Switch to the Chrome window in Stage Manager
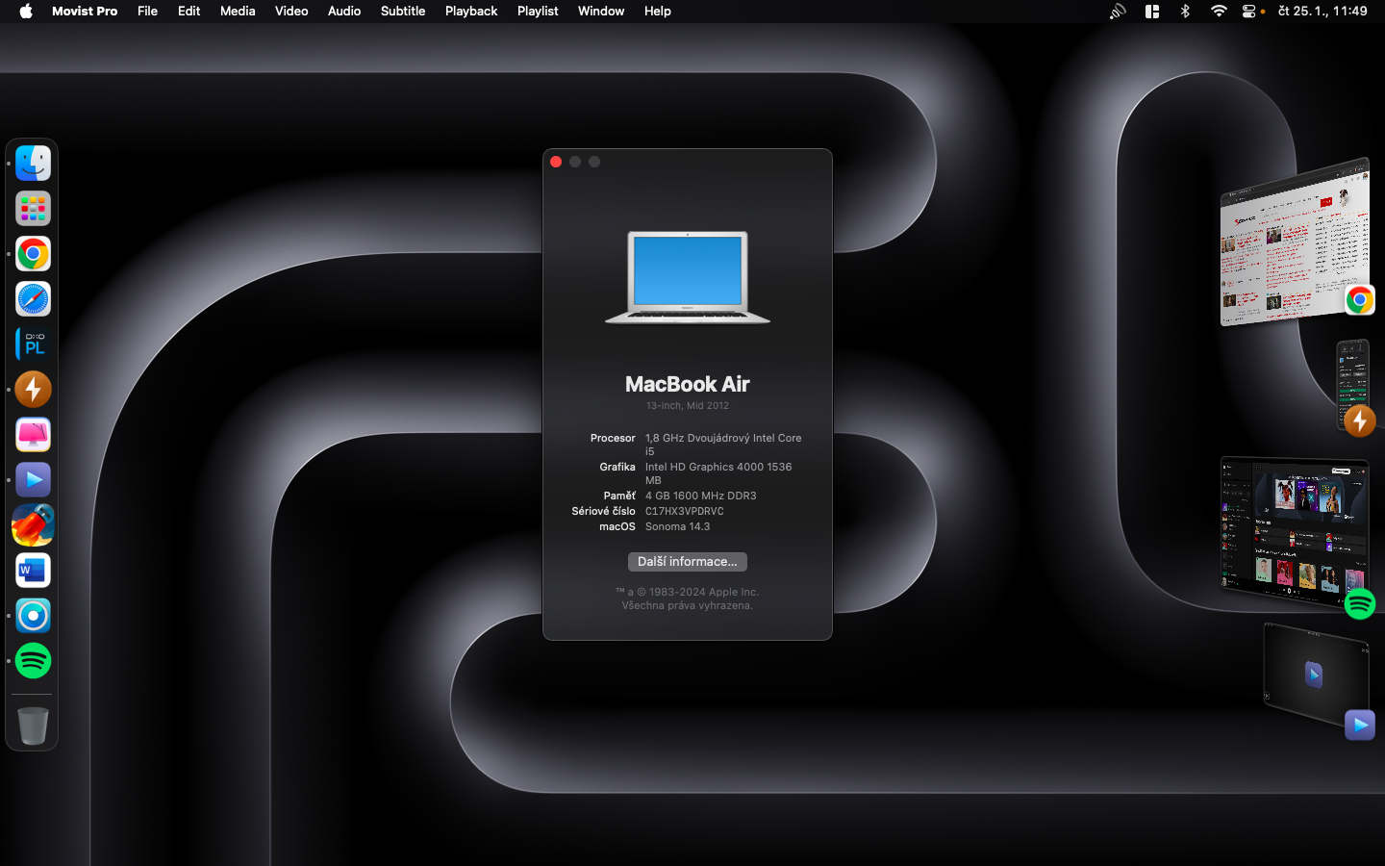 [1296, 242]
